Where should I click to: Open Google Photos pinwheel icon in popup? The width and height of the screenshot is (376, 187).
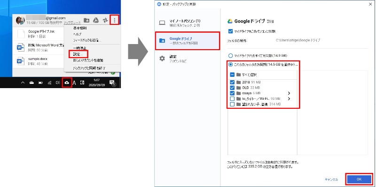(105, 20)
